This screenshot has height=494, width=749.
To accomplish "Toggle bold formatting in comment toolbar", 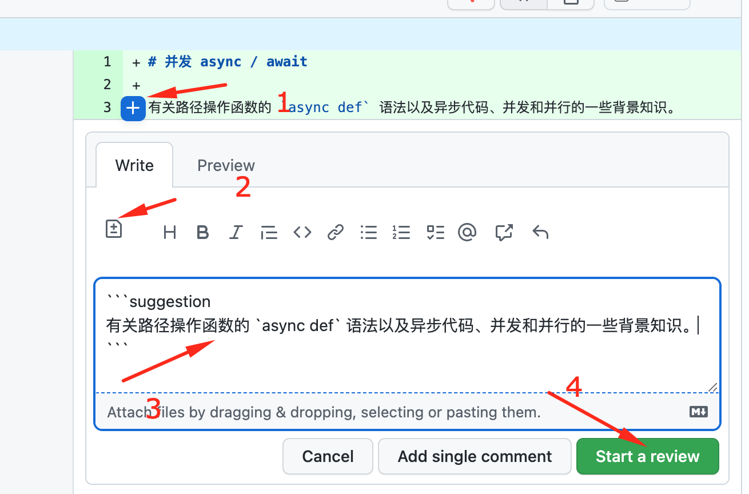I will [x=202, y=232].
